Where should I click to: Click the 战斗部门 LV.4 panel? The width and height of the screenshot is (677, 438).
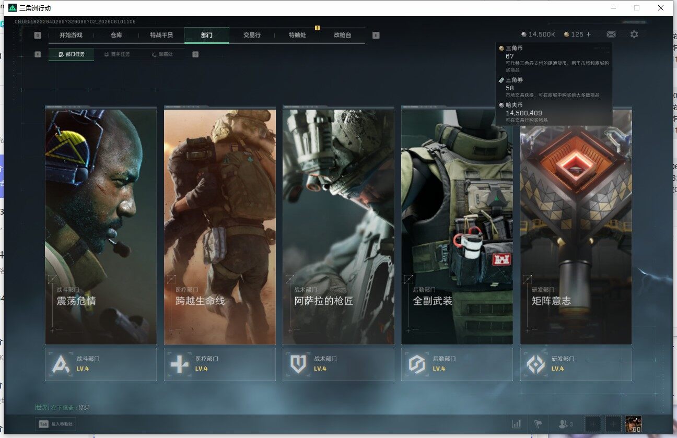coord(101,364)
